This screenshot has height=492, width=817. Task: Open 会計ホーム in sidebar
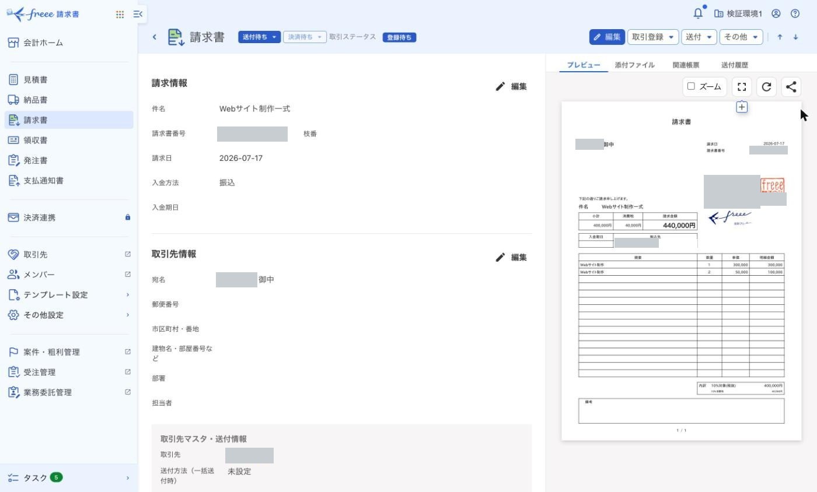[x=69, y=43]
